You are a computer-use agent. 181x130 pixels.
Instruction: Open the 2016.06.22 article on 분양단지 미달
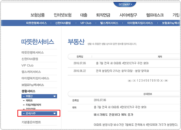(122, 71)
